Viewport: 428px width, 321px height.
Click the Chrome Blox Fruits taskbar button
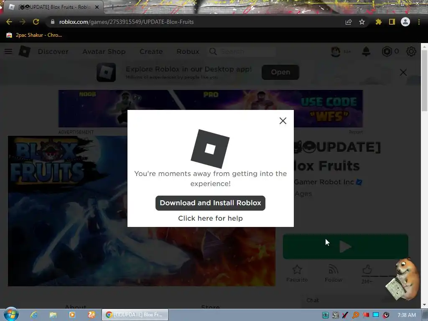[x=135, y=315]
